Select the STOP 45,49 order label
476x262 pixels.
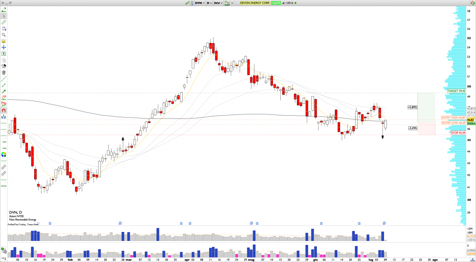coord(458,133)
